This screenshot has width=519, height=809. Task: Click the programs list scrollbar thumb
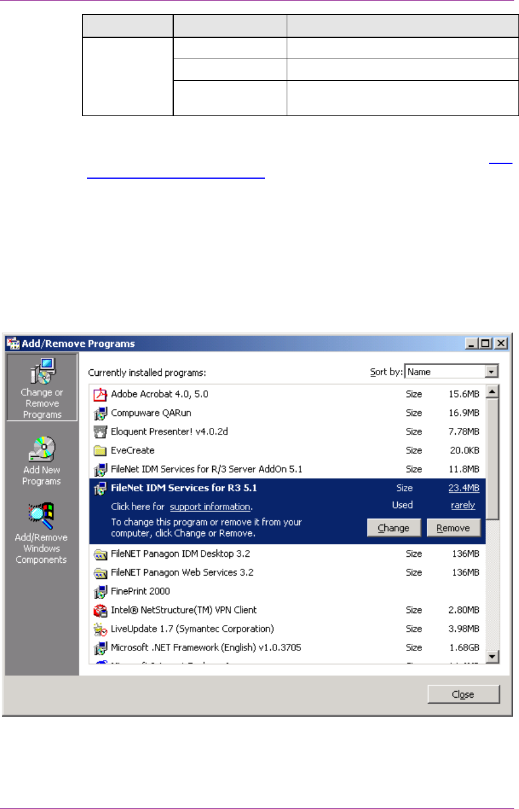coord(492,459)
